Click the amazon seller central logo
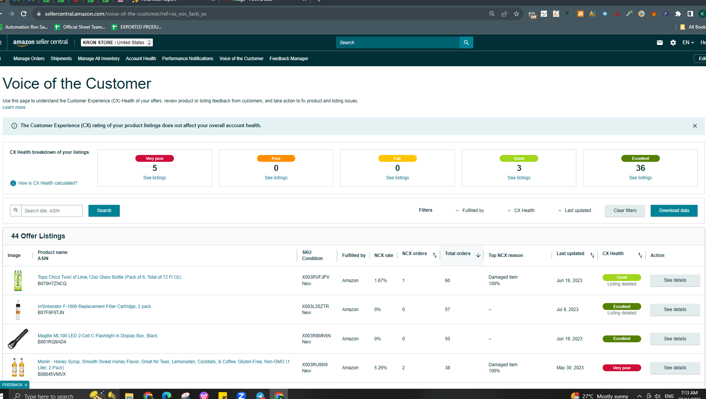Screen dimensions: 706x399 (40, 42)
